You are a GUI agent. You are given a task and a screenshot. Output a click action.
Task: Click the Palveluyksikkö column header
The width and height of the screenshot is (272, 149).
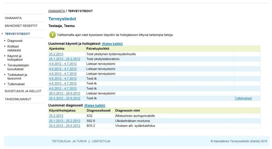98,49
